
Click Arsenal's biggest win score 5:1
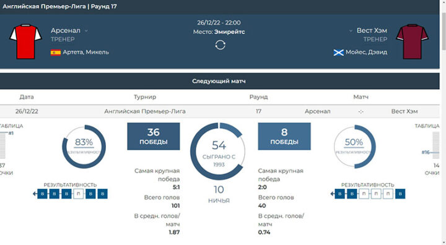pyautogui.click(x=176, y=187)
